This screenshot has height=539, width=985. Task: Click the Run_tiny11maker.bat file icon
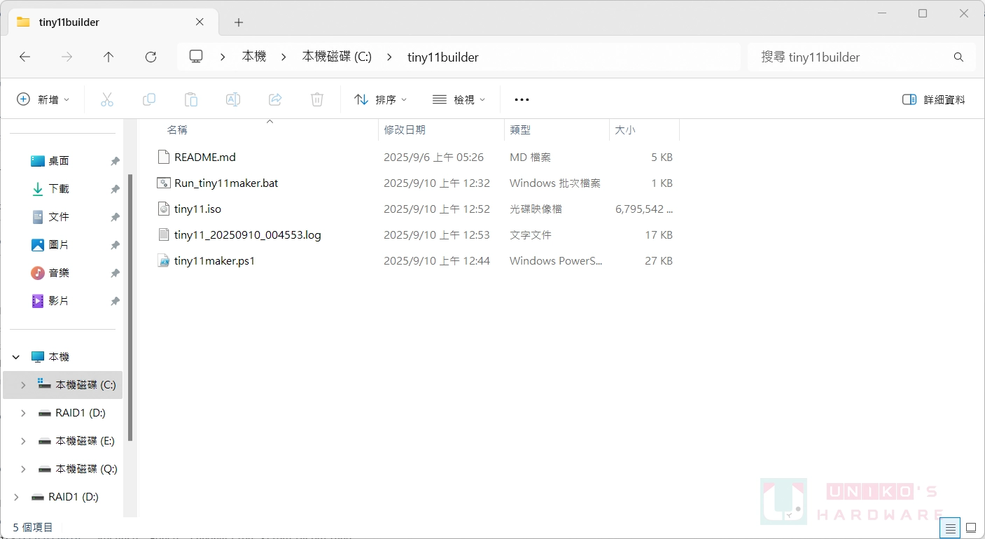(x=164, y=183)
